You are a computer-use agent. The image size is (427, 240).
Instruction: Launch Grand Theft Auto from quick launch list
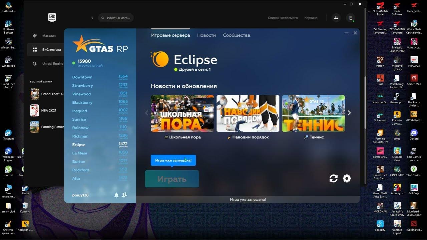(x=47, y=94)
